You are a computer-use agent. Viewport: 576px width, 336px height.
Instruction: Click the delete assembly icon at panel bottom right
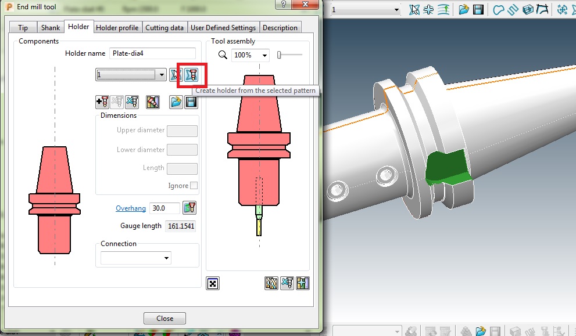point(287,283)
